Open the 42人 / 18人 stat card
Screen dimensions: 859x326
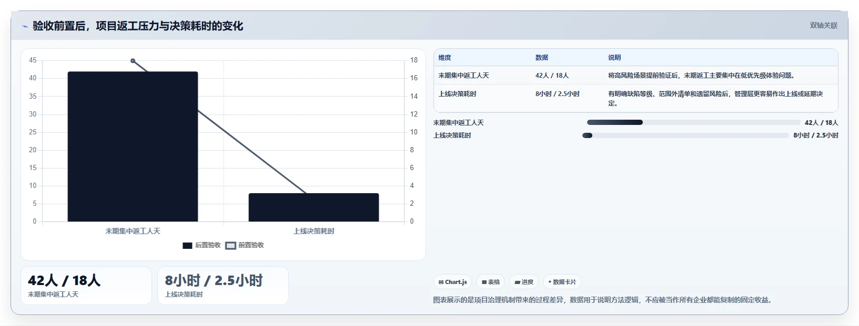86,286
